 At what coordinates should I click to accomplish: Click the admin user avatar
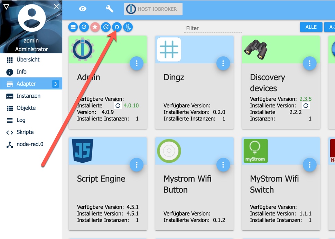click(x=31, y=18)
